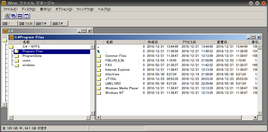Click the IrfanView folder icon

99,75
